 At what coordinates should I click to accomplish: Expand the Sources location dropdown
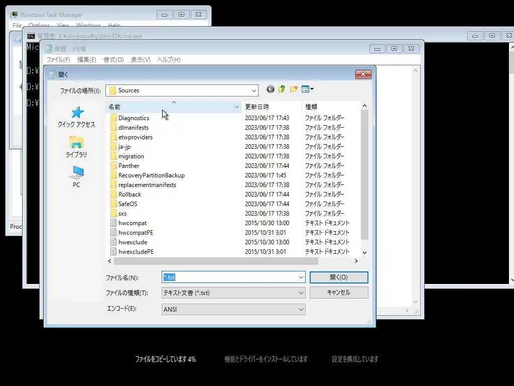[x=253, y=90]
